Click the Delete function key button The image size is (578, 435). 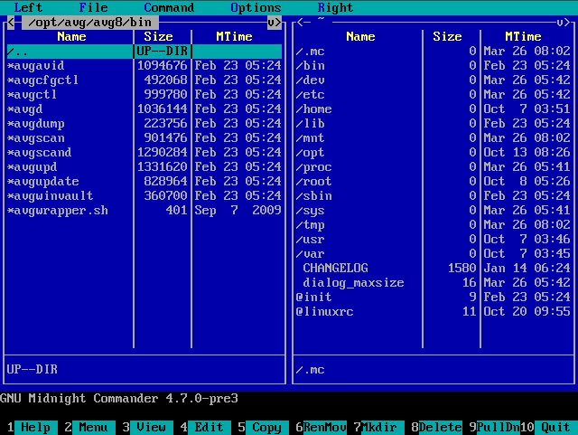(x=441, y=427)
